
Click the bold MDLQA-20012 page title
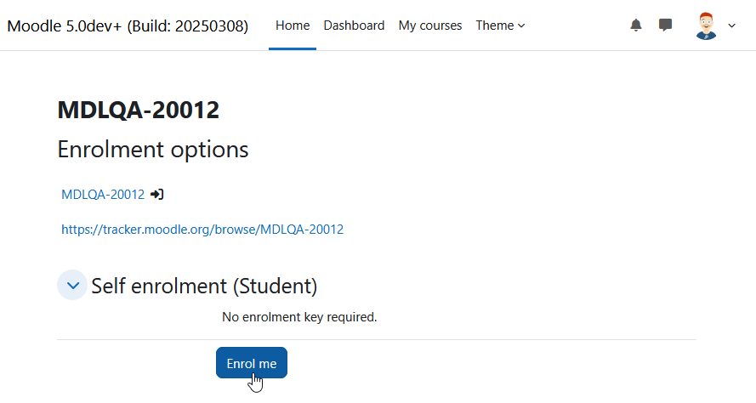point(139,110)
